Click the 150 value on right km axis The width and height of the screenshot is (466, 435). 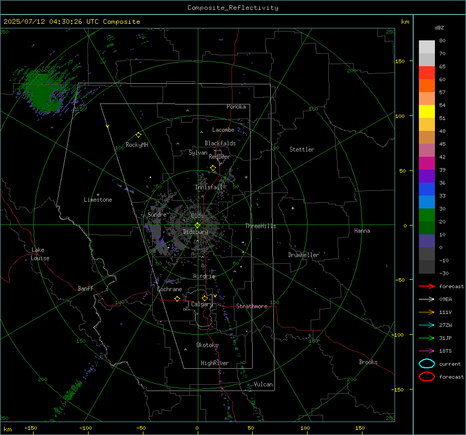point(400,61)
